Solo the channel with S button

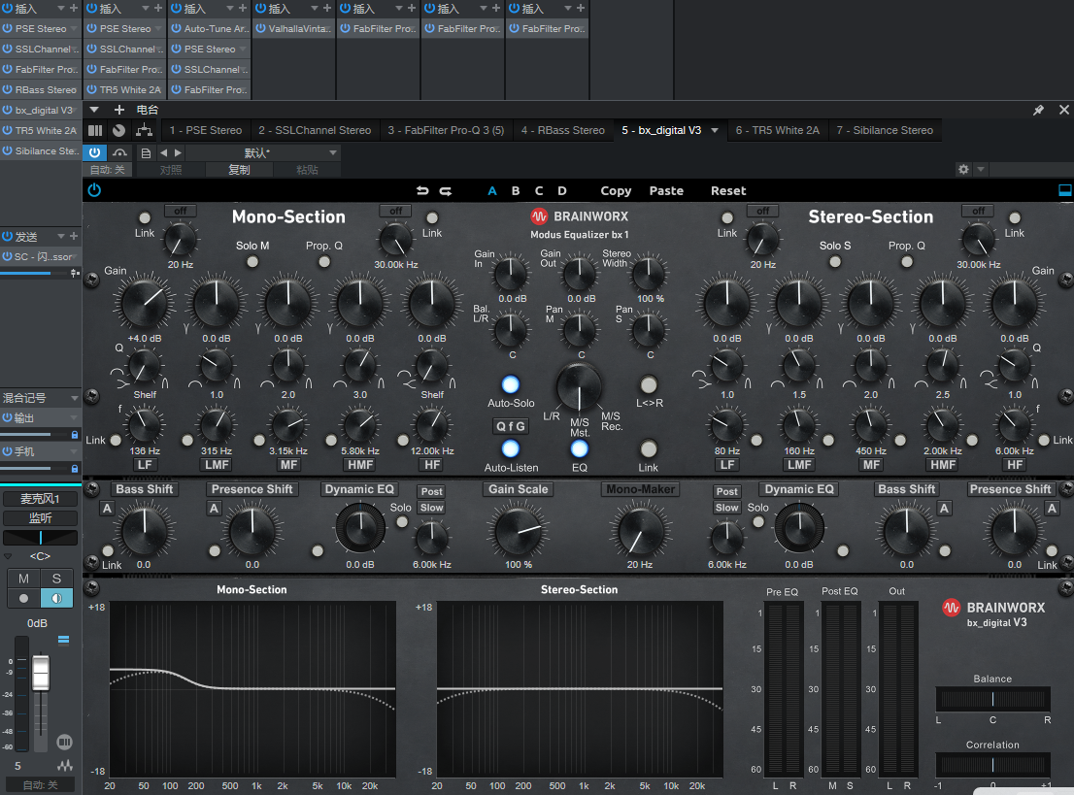click(x=57, y=579)
